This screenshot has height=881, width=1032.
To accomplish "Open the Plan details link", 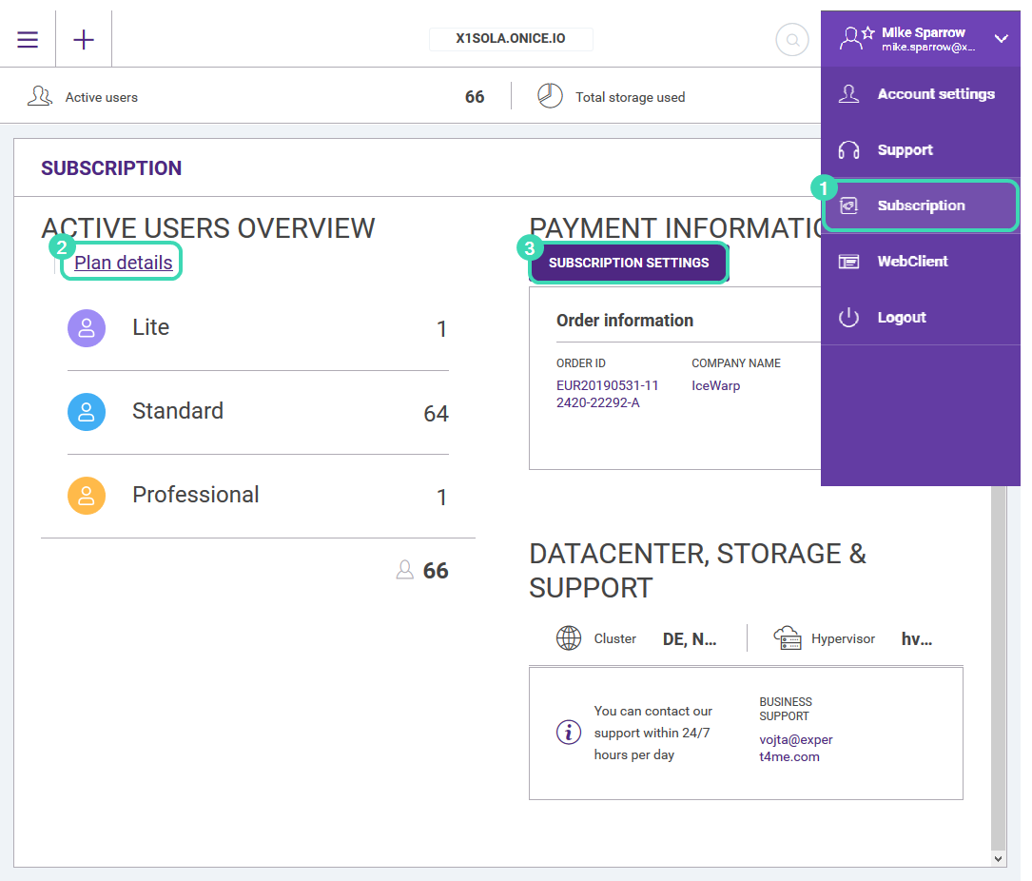I will 123,262.
